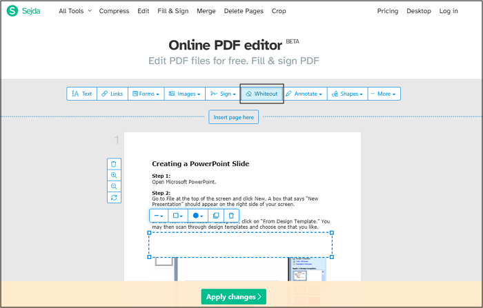Image resolution: width=483 pixels, height=308 pixels.
Task: Click the top-left resize handle of whiteout box
Action: pyautogui.click(x=150, y=233)
